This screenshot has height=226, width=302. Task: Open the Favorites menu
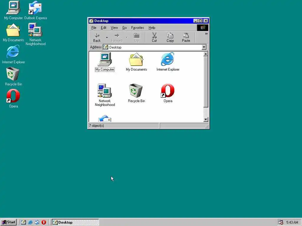point(137,28)
